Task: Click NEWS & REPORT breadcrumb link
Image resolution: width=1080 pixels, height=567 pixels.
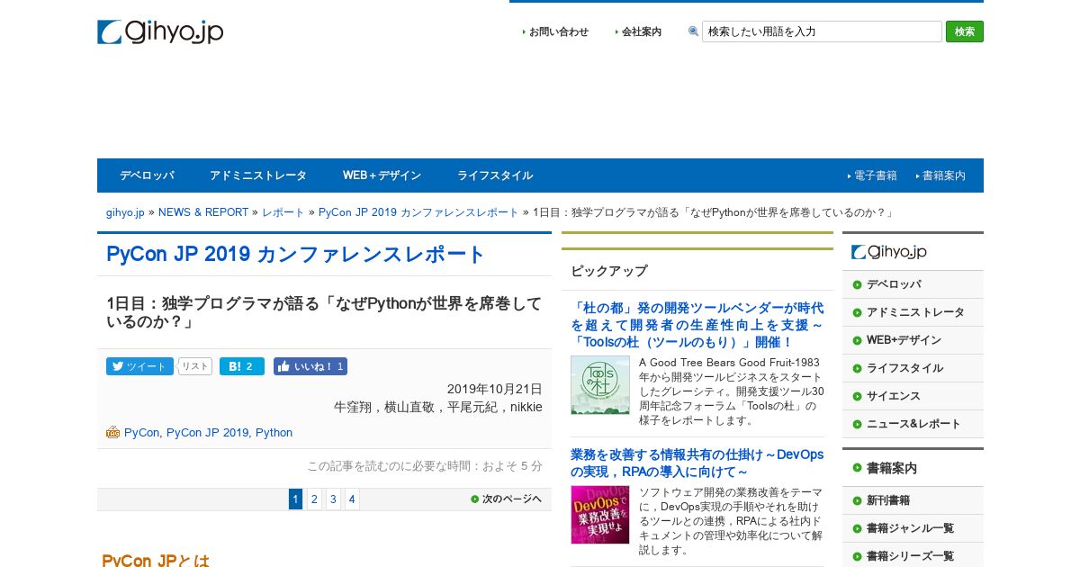Action: pos(203,212)
